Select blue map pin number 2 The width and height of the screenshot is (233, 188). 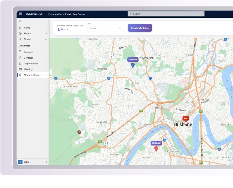(x=133, y=65)
